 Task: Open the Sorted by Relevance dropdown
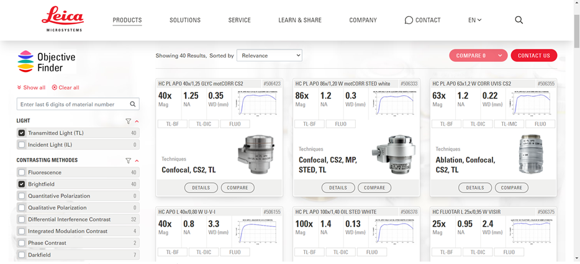(x=270, y=55)
